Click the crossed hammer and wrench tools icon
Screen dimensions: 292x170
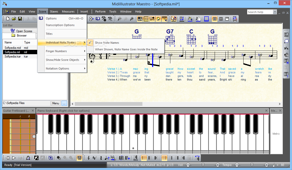[x=110, y=19]
